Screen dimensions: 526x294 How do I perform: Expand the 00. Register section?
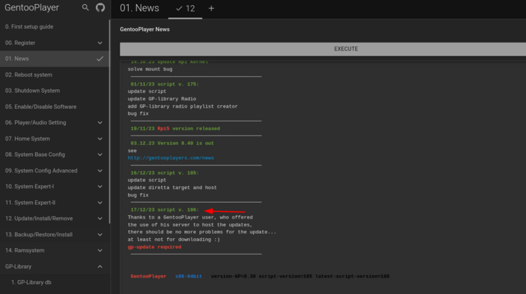pos(100,43)
